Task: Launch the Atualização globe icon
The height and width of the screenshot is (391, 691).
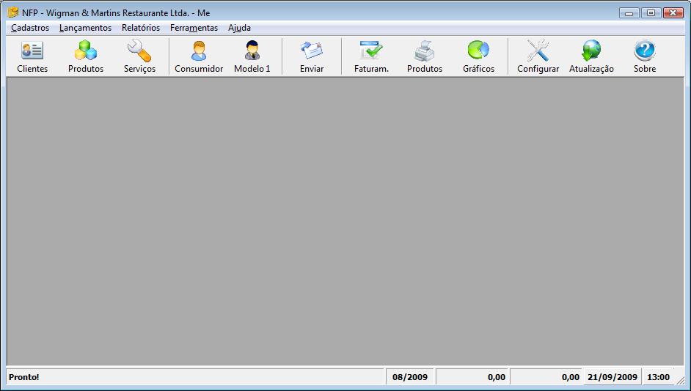Action: pos(591,51)
